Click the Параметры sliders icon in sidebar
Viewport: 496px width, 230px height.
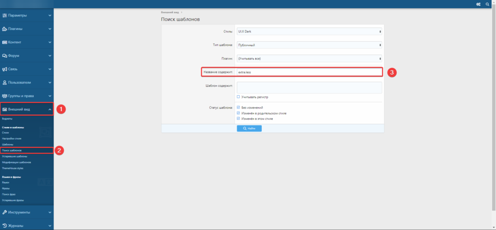[x=5, y=15]
